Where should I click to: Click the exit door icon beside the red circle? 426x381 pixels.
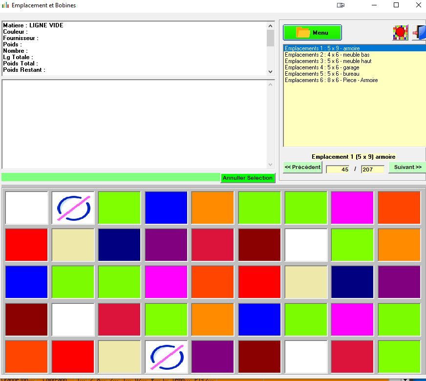(419, 33)
